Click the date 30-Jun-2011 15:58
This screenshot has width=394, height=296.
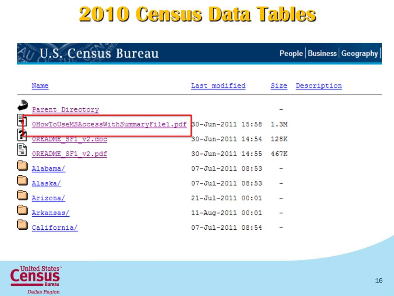pyautogui.click(x=227, y=124)
